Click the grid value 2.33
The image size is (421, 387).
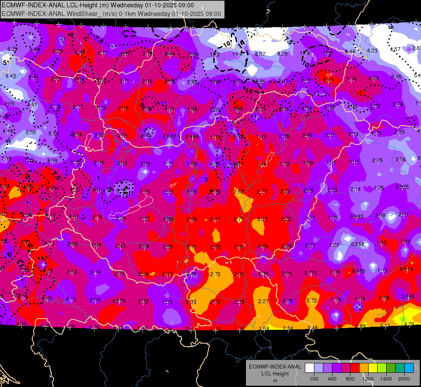[x=191, y=301]
